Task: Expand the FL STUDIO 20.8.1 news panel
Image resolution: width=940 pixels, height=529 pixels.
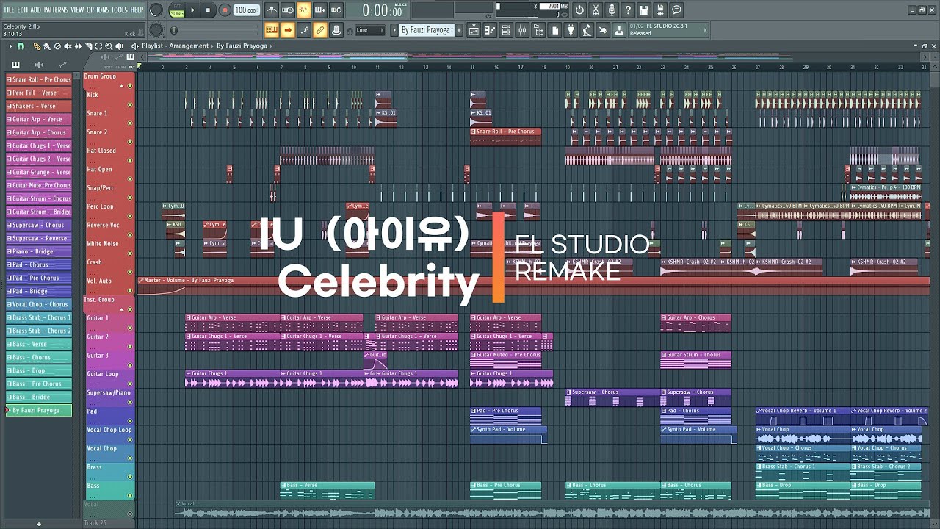Action: 706,30
